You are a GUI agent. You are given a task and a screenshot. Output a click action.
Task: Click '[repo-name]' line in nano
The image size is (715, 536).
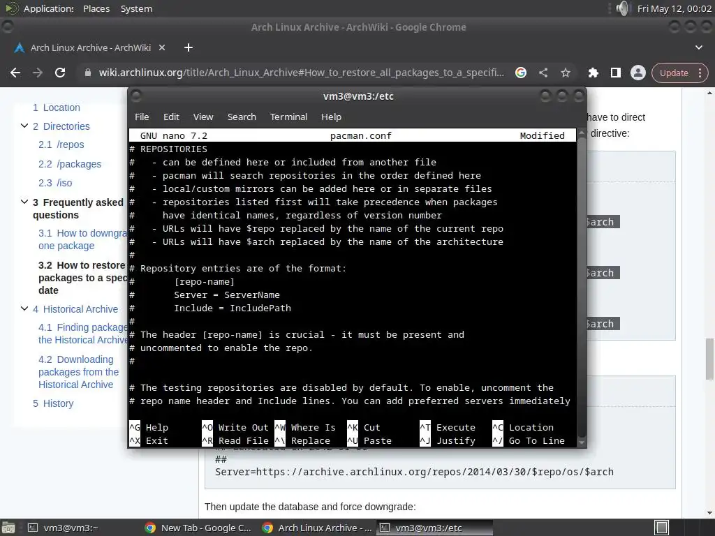204,282
